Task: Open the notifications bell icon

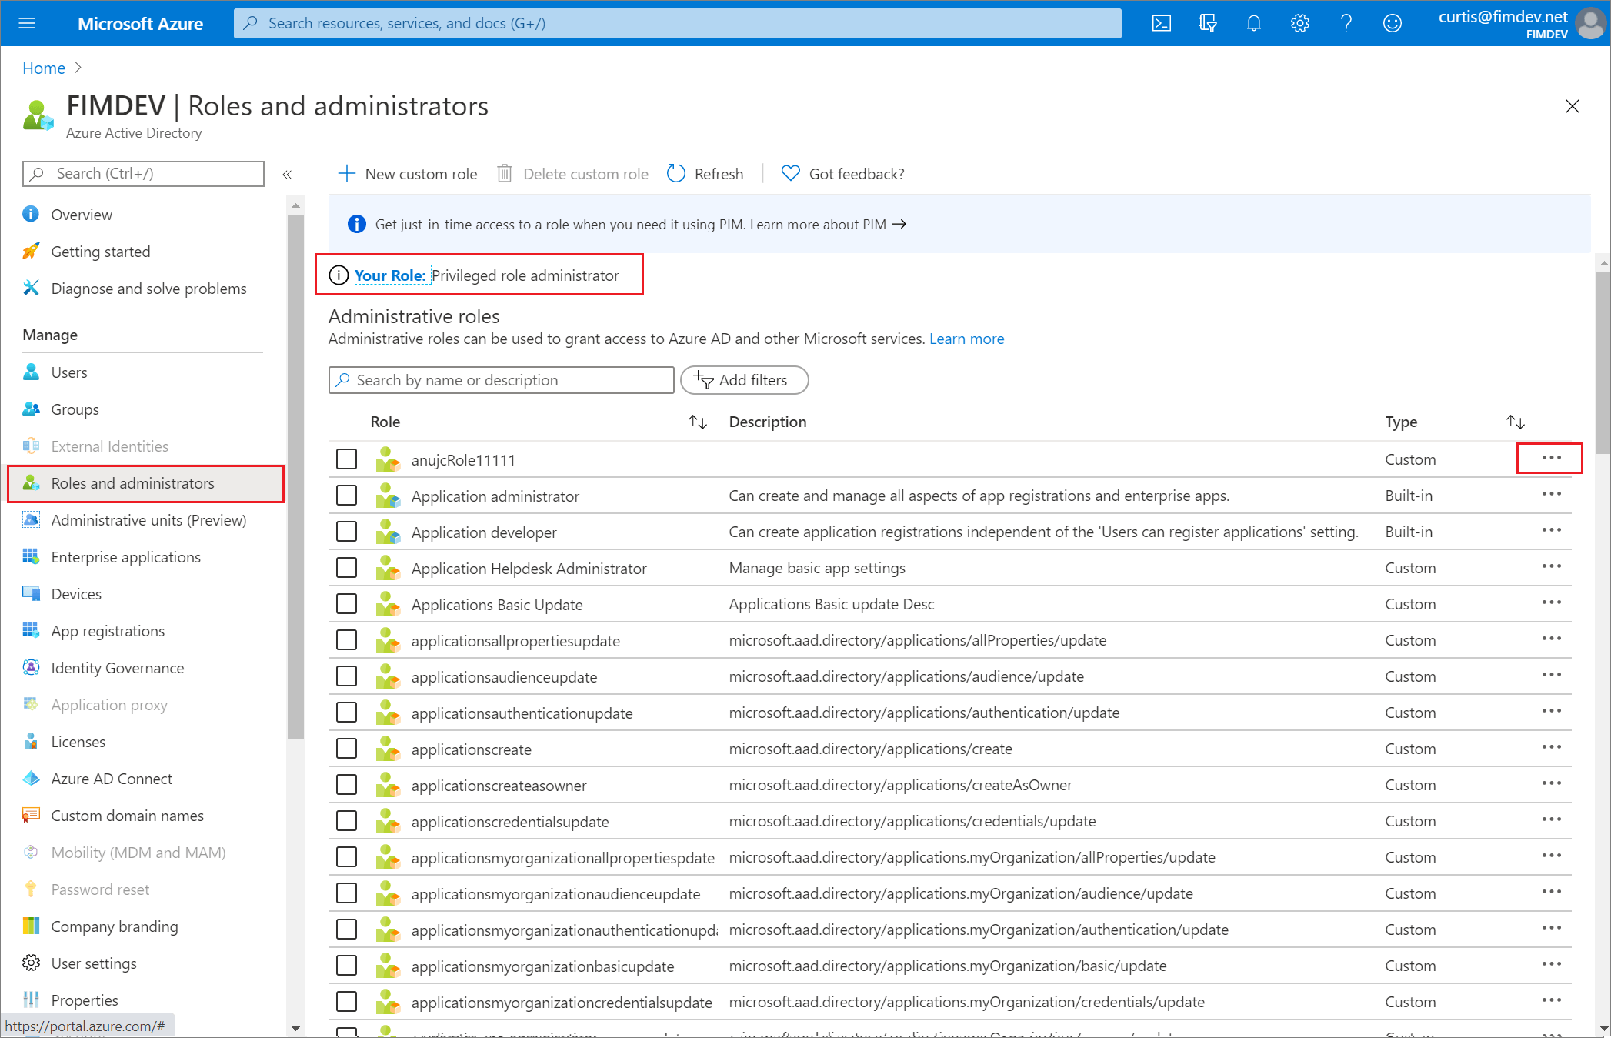Action: [1254, 23]
